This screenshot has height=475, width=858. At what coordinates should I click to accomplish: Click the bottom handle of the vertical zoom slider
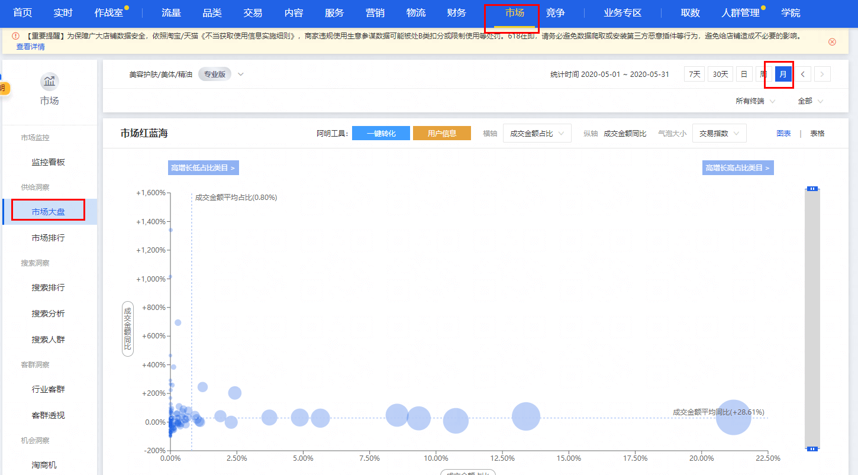(x=812, y=449)
